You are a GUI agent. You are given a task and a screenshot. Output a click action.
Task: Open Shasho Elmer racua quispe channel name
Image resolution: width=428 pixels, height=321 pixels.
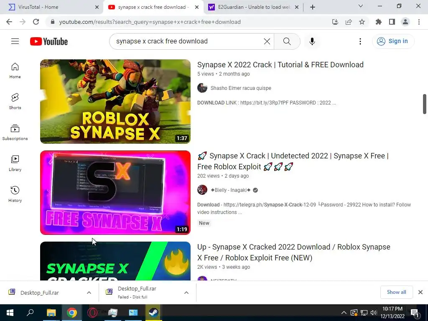[241, 88]
